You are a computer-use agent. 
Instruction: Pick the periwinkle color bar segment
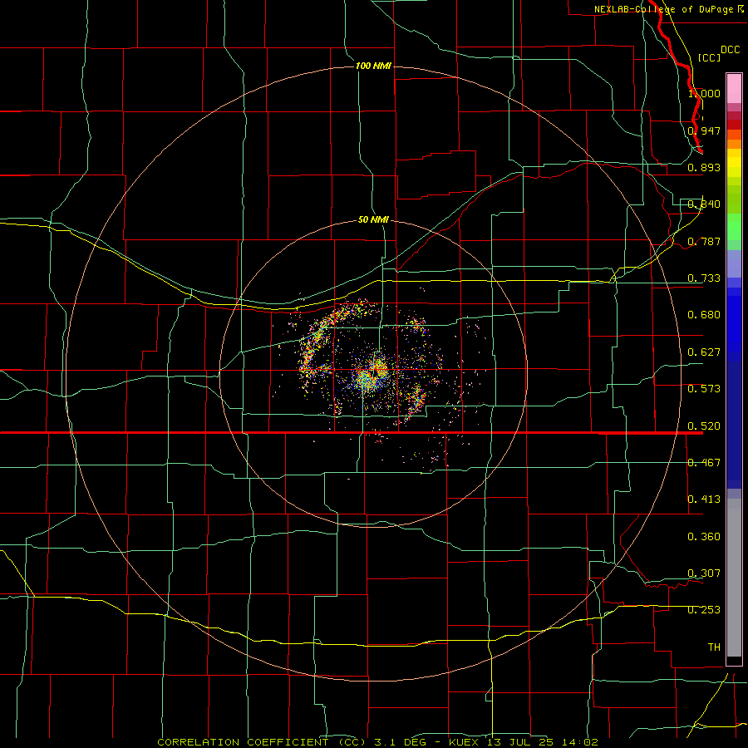point(734,263)
